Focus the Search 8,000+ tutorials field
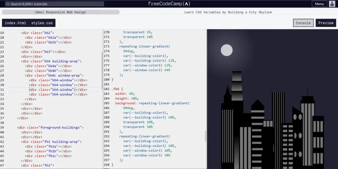 click(54, 4)
